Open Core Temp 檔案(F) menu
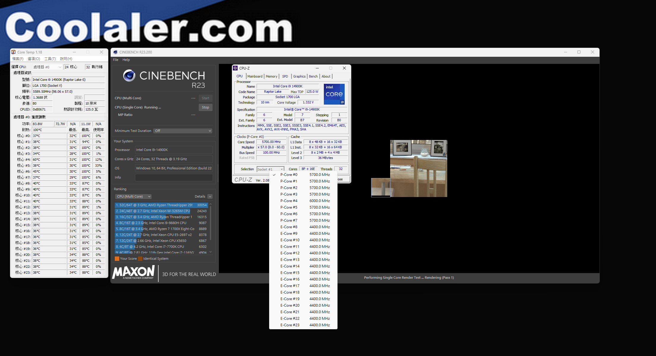The height and width of the screenshot is (356, 656). tap(18, 59)
